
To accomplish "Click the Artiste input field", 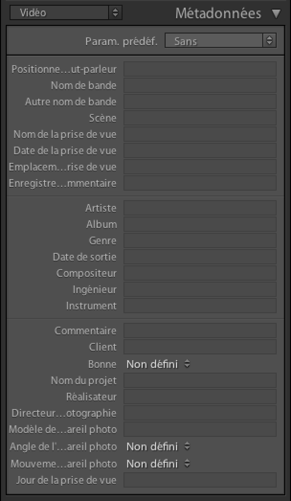I will click(x=200, y=208).
